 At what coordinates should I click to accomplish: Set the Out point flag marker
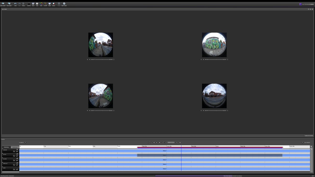pyautogui.click(x=302, y=142)
